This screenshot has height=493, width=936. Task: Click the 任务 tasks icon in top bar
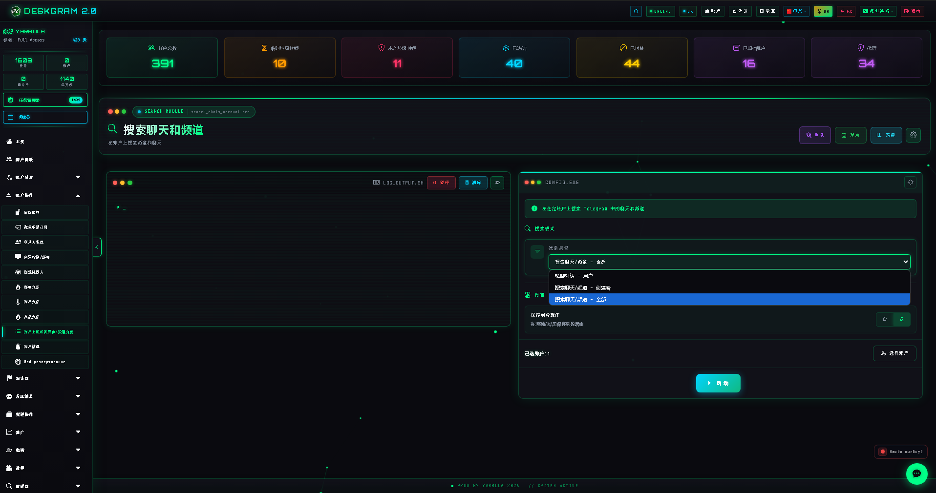[x=740, y=11]
